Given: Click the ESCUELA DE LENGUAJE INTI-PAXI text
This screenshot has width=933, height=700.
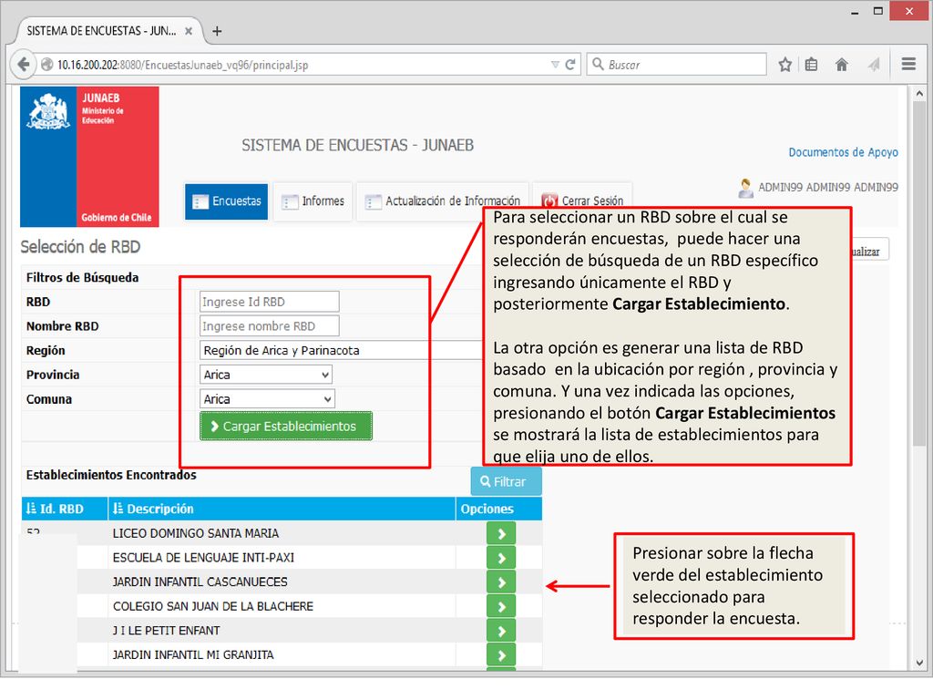Looking at the screenshot, I should click(x=203, y=558).
